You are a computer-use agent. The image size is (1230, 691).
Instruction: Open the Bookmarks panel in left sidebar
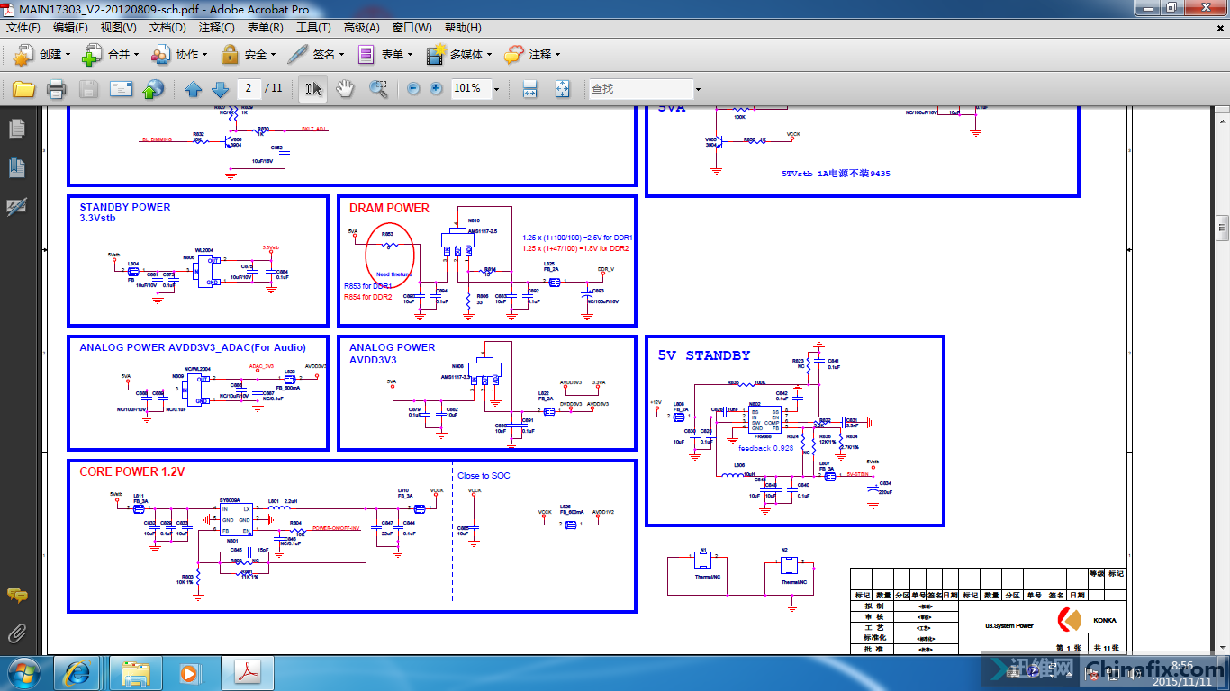[x=16, y=167]
